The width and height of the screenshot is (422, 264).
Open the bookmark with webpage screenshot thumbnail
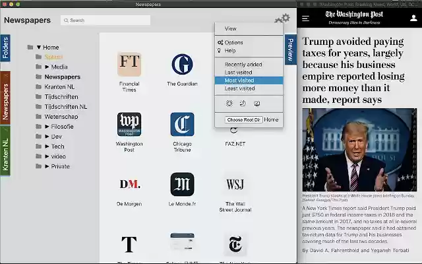(182, 242)
